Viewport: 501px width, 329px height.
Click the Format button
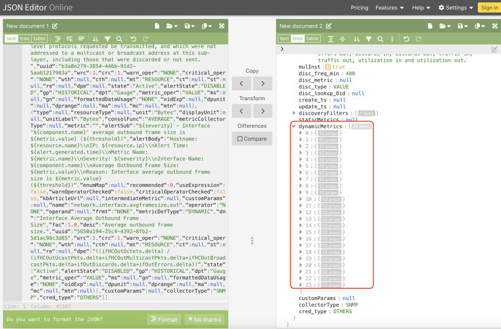pyautogui.click(x=164, y=319)
